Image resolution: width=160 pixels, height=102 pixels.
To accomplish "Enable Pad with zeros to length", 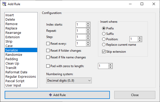I will coord(48,66).
